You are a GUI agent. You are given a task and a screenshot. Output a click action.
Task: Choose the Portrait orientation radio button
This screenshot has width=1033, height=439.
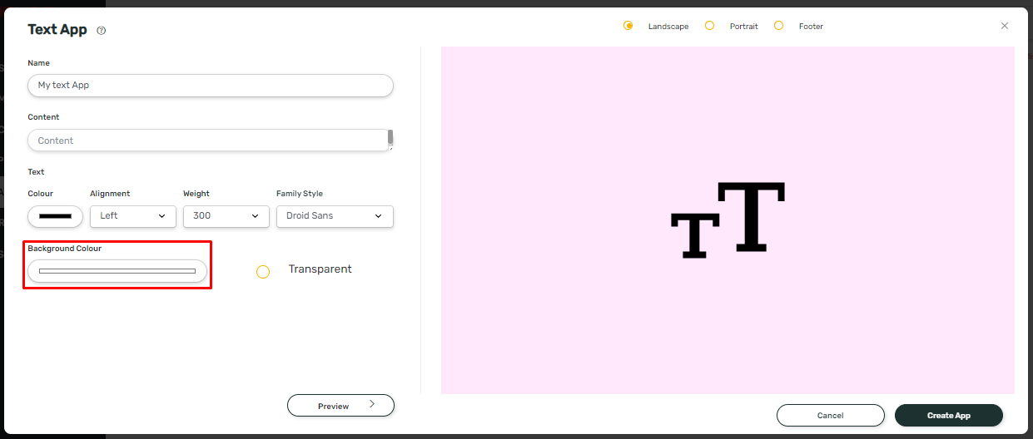point(709,26)
